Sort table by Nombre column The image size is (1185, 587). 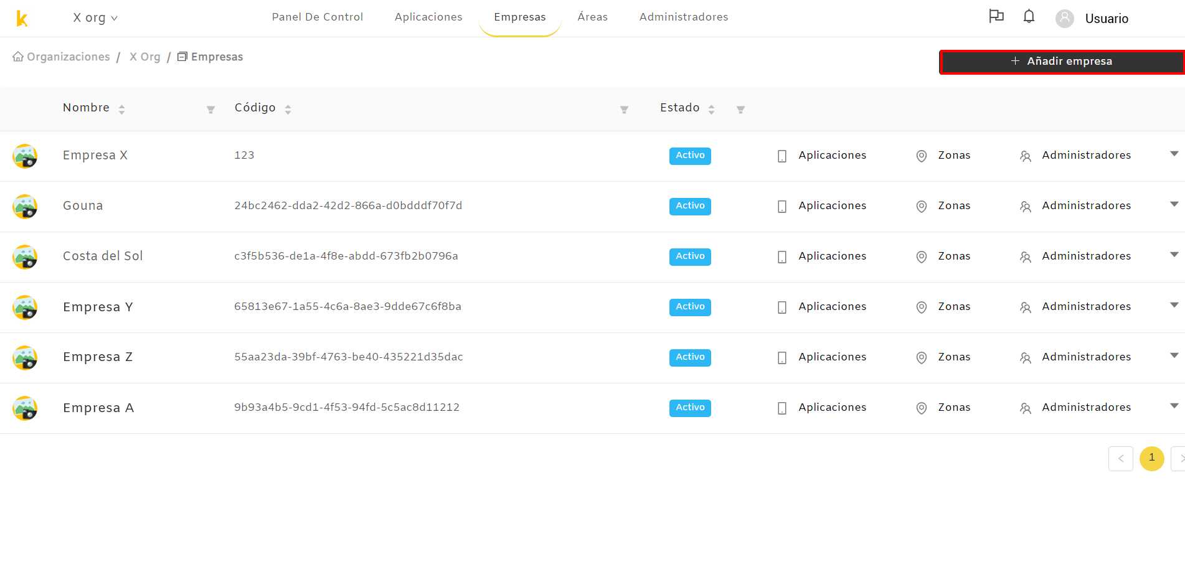click(121, 110)
